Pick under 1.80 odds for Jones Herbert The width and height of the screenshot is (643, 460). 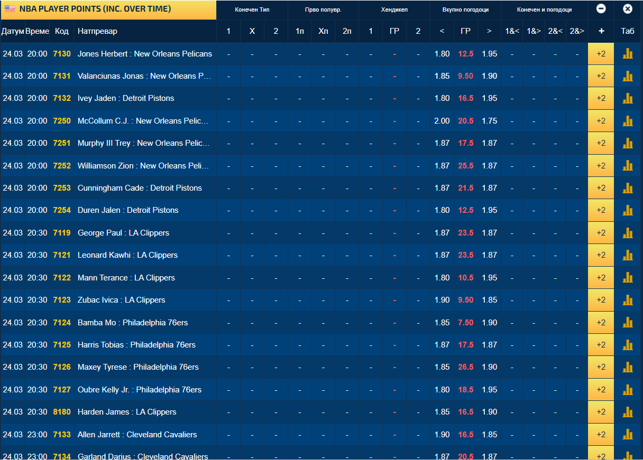pyautogui.click(x=442, y=54)
